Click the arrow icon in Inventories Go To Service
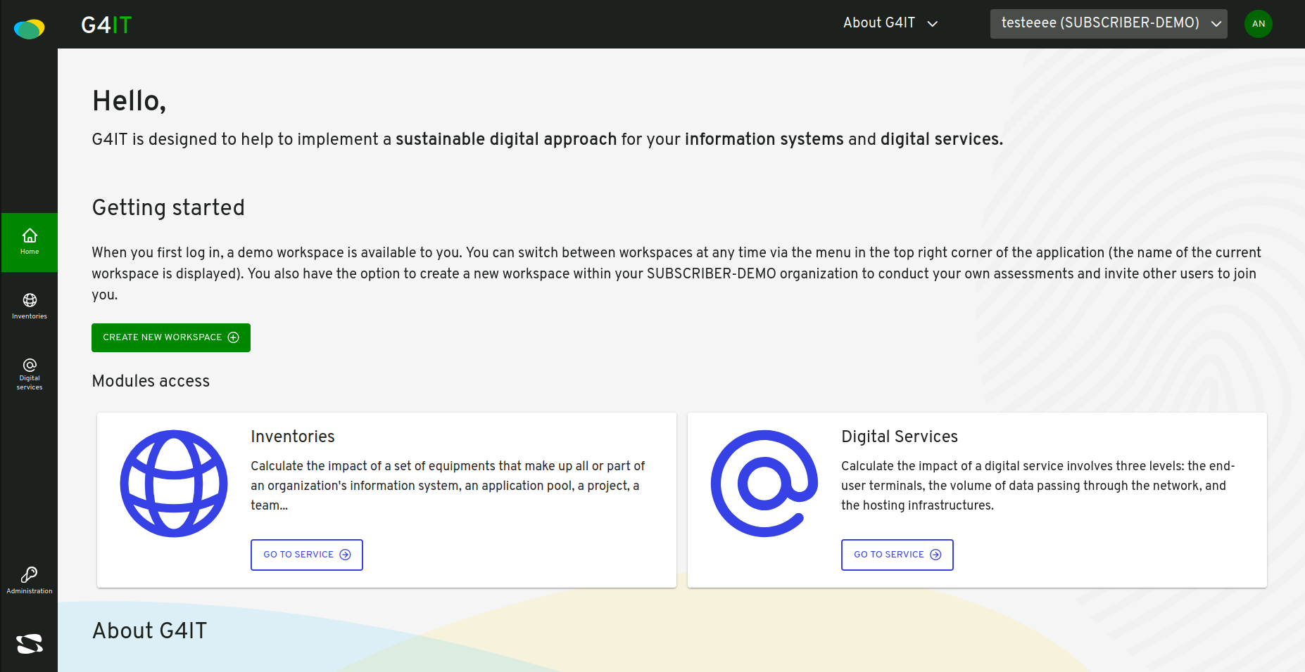Image resolution: width=1305 pixels, height=672 pixels. (x=345, y=555)
